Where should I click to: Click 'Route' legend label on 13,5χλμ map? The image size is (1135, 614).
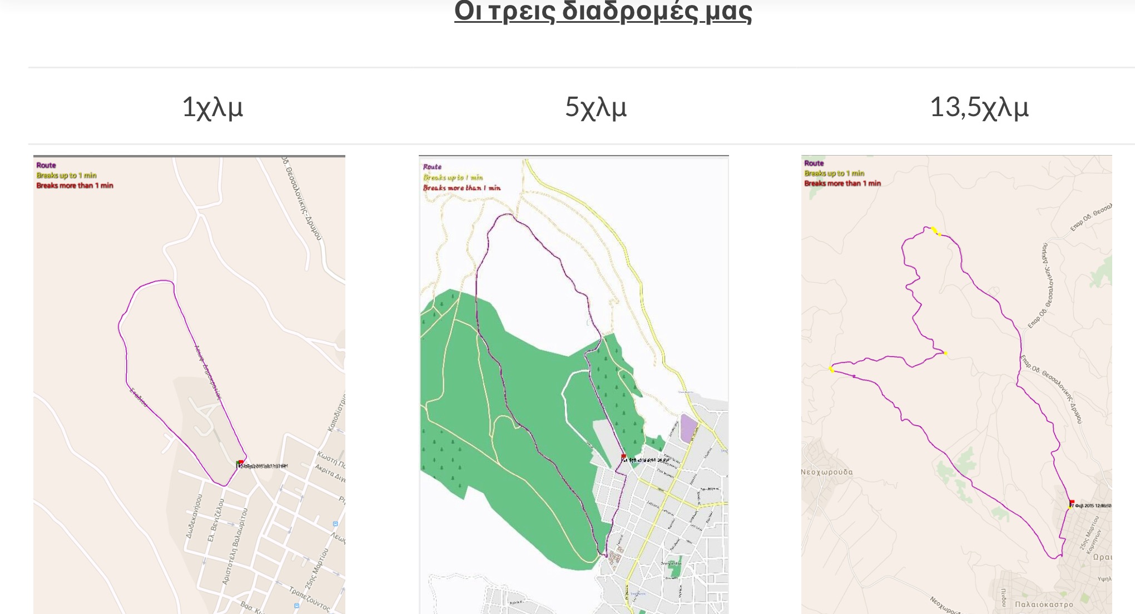(x=814, y=163)
